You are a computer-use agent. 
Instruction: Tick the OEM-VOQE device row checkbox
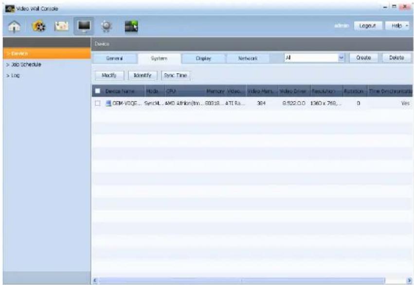pos(98,103)
